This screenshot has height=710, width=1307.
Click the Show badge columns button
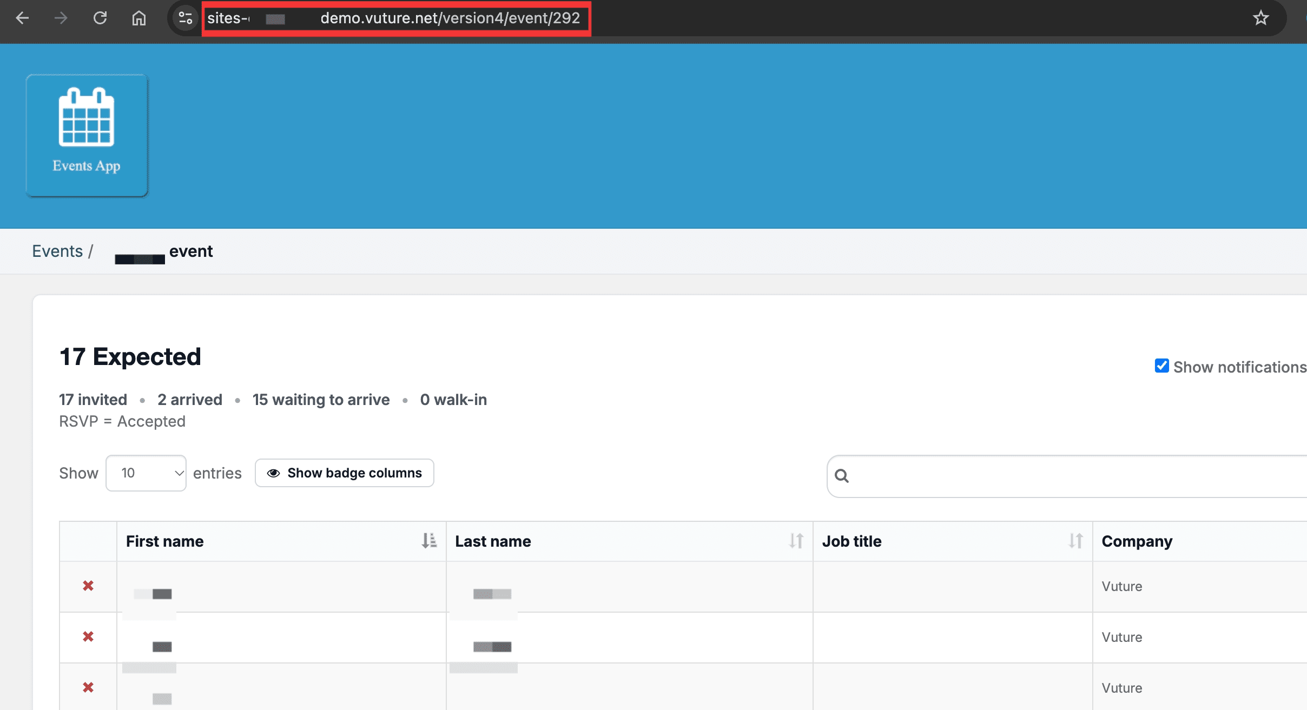(x=344, y=473)
